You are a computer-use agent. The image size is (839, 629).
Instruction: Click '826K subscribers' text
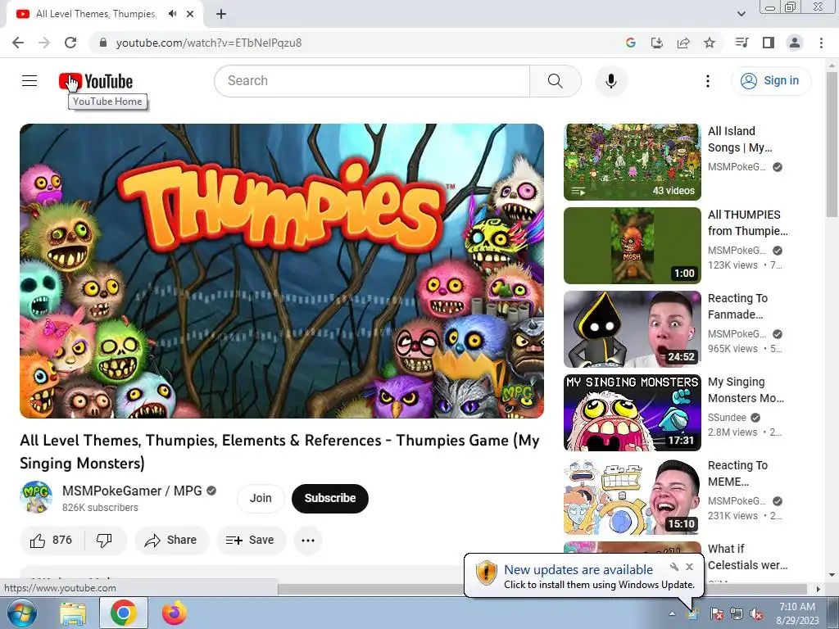(x=100, y=508)
